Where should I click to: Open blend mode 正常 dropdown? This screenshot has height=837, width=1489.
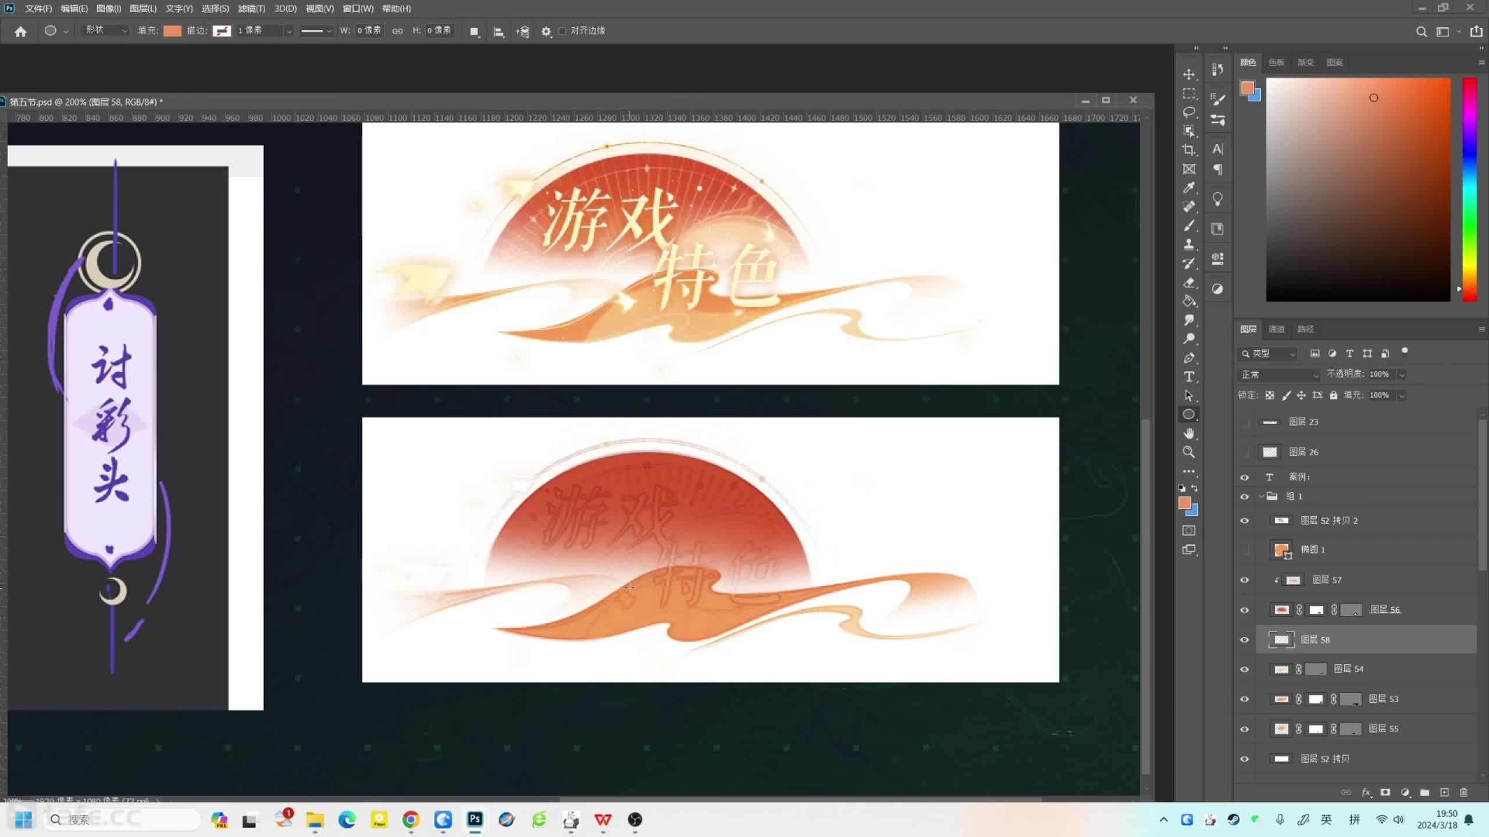(1279, 374)
